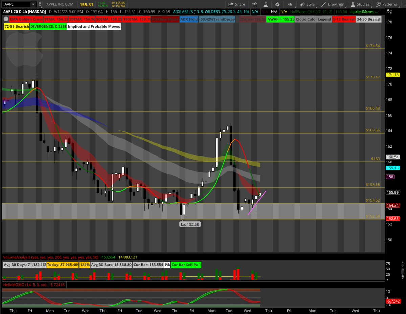The height and width of the screenshot is (314, 406).
Task: Click the 171.13 axis price tag
Action: (392, 75)
